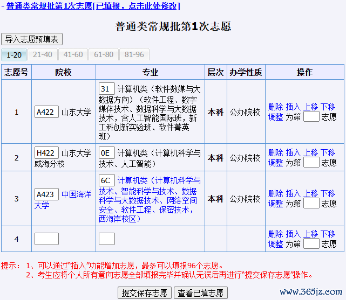This screenshot has width=346, height=300.
Task: Click 调整 for wish number 3
Action: (276, 204)
